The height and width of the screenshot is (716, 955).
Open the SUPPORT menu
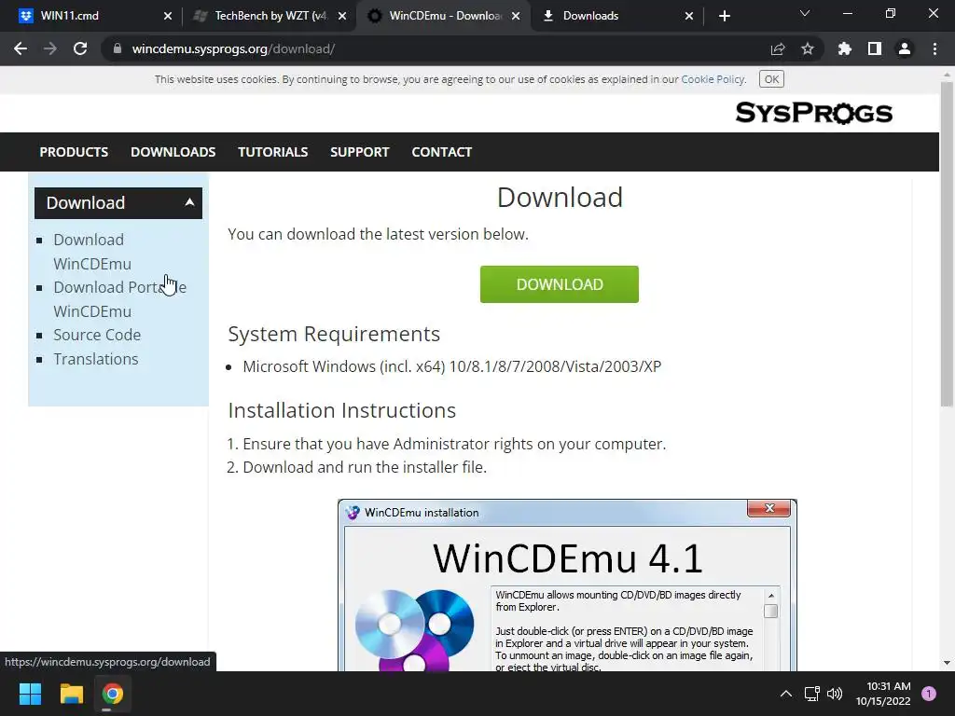click(359, 152)
